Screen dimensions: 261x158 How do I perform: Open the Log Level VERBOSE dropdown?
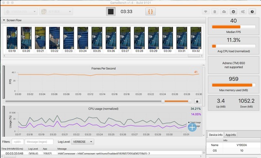82,142
